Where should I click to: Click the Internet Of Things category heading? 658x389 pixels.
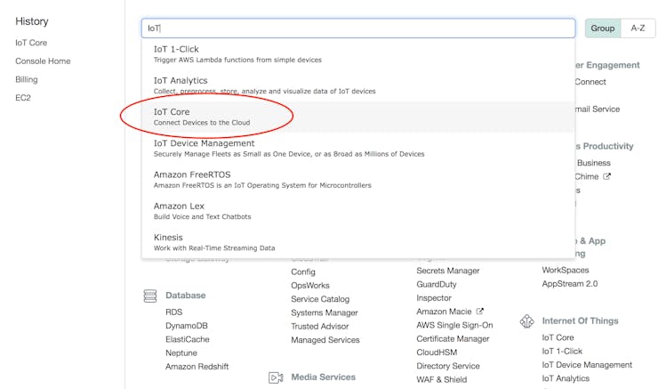point(580,321)
